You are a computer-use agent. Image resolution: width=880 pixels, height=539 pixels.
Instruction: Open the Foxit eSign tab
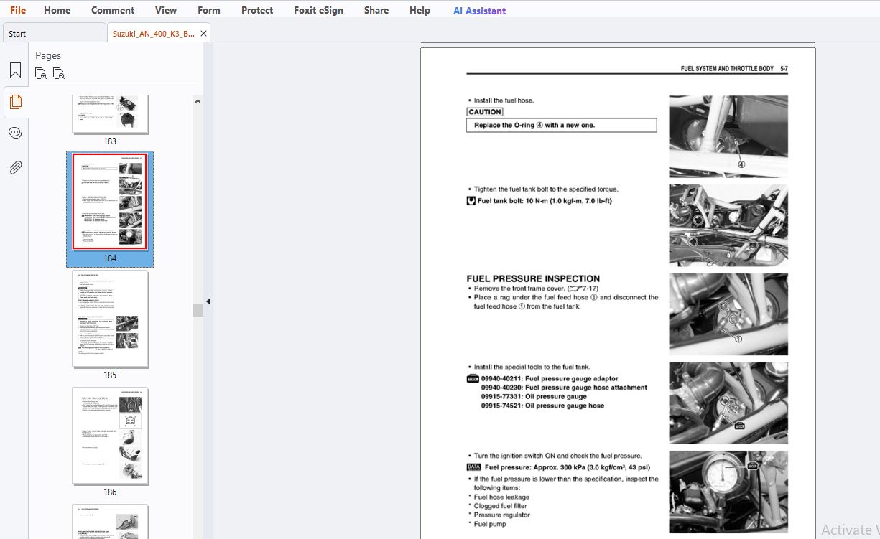[x=318, y=10]
